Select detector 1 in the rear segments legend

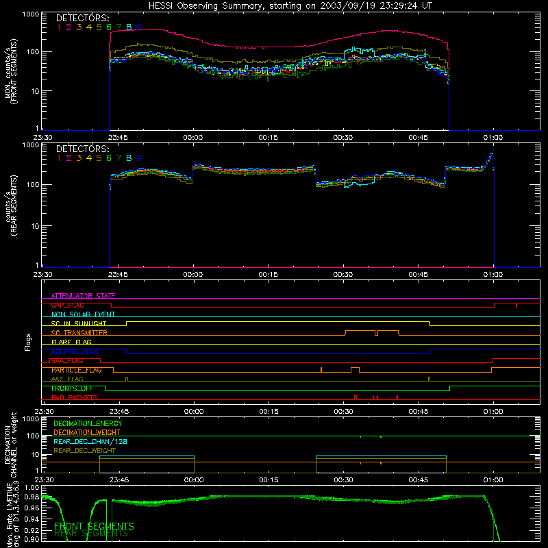pos(59,158)
